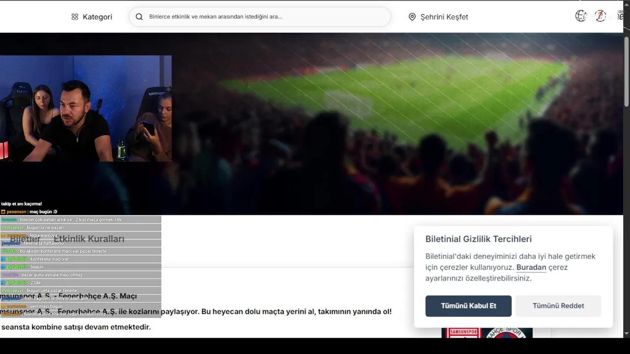Click the location pin icon

click(412, 17)
